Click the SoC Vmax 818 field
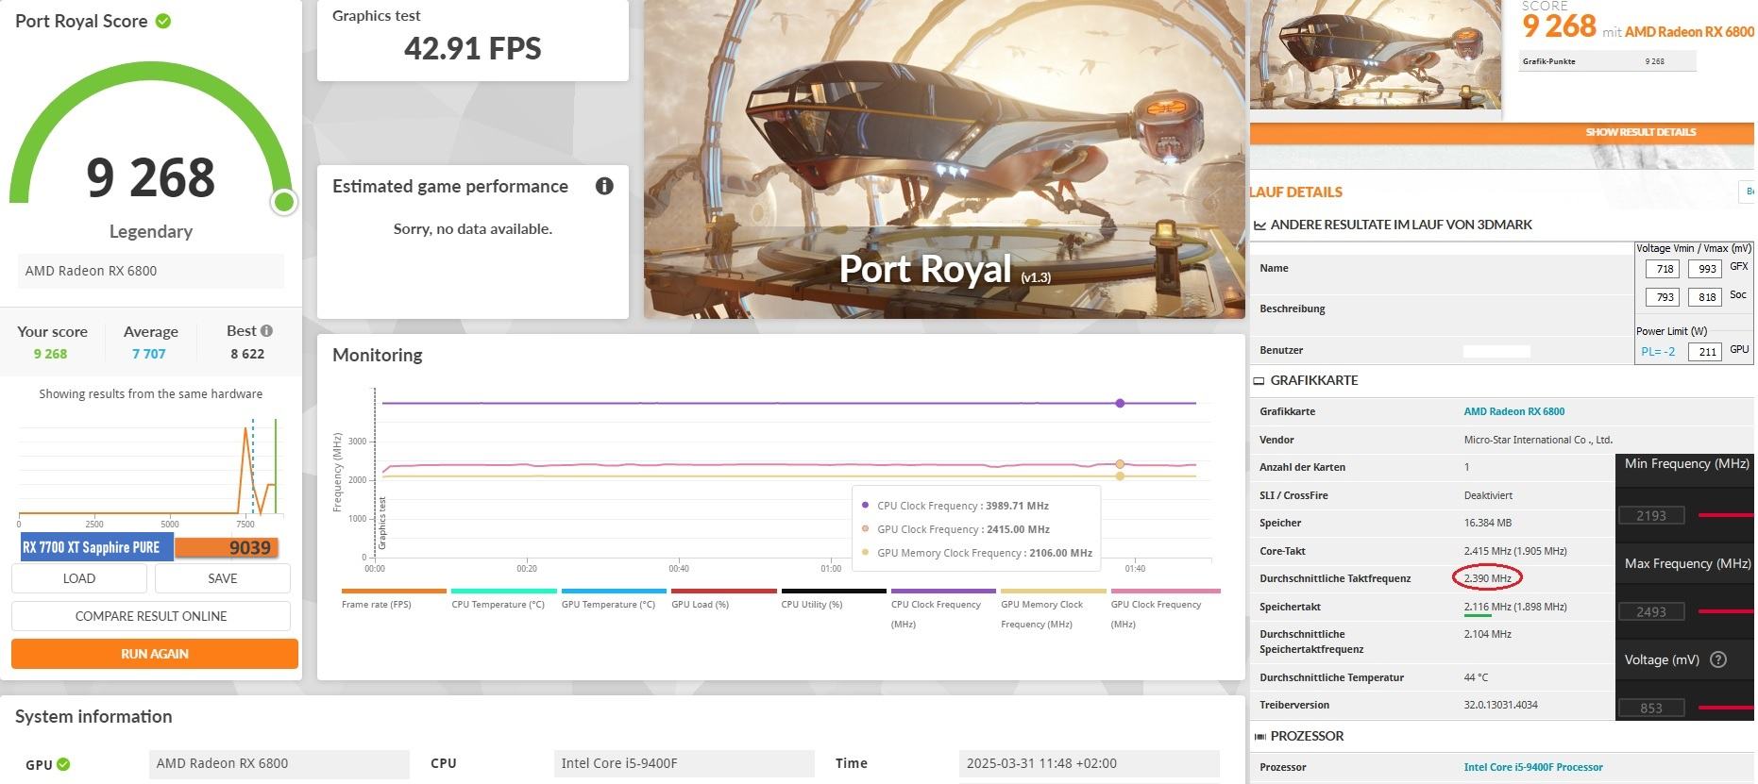This screenshot has height=784, width=1758. [1705, 297]
